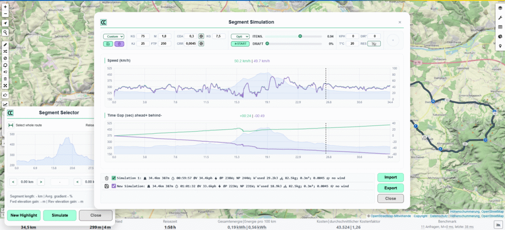Click the trash delete route icon
505x230 pixels.
tap(5, 79)
